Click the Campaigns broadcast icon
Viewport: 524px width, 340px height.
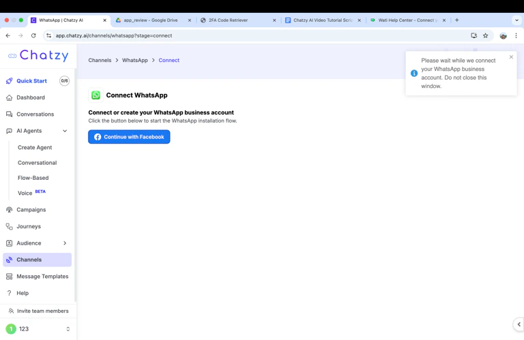pos(10,210)
